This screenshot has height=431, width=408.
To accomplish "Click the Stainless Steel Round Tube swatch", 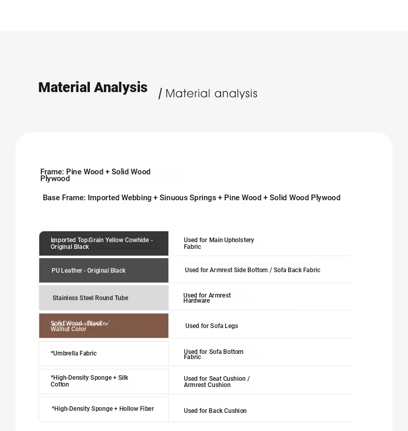I will point(104,298).
